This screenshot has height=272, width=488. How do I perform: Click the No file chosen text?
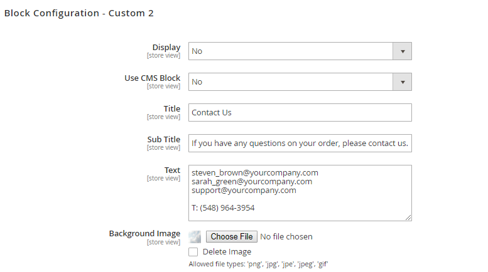click(x=286, y=237)
